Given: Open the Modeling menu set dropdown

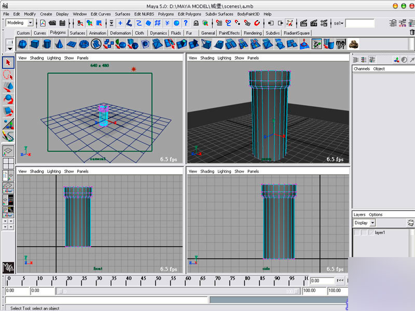Looking at the screenshot, I should [30, 23].
